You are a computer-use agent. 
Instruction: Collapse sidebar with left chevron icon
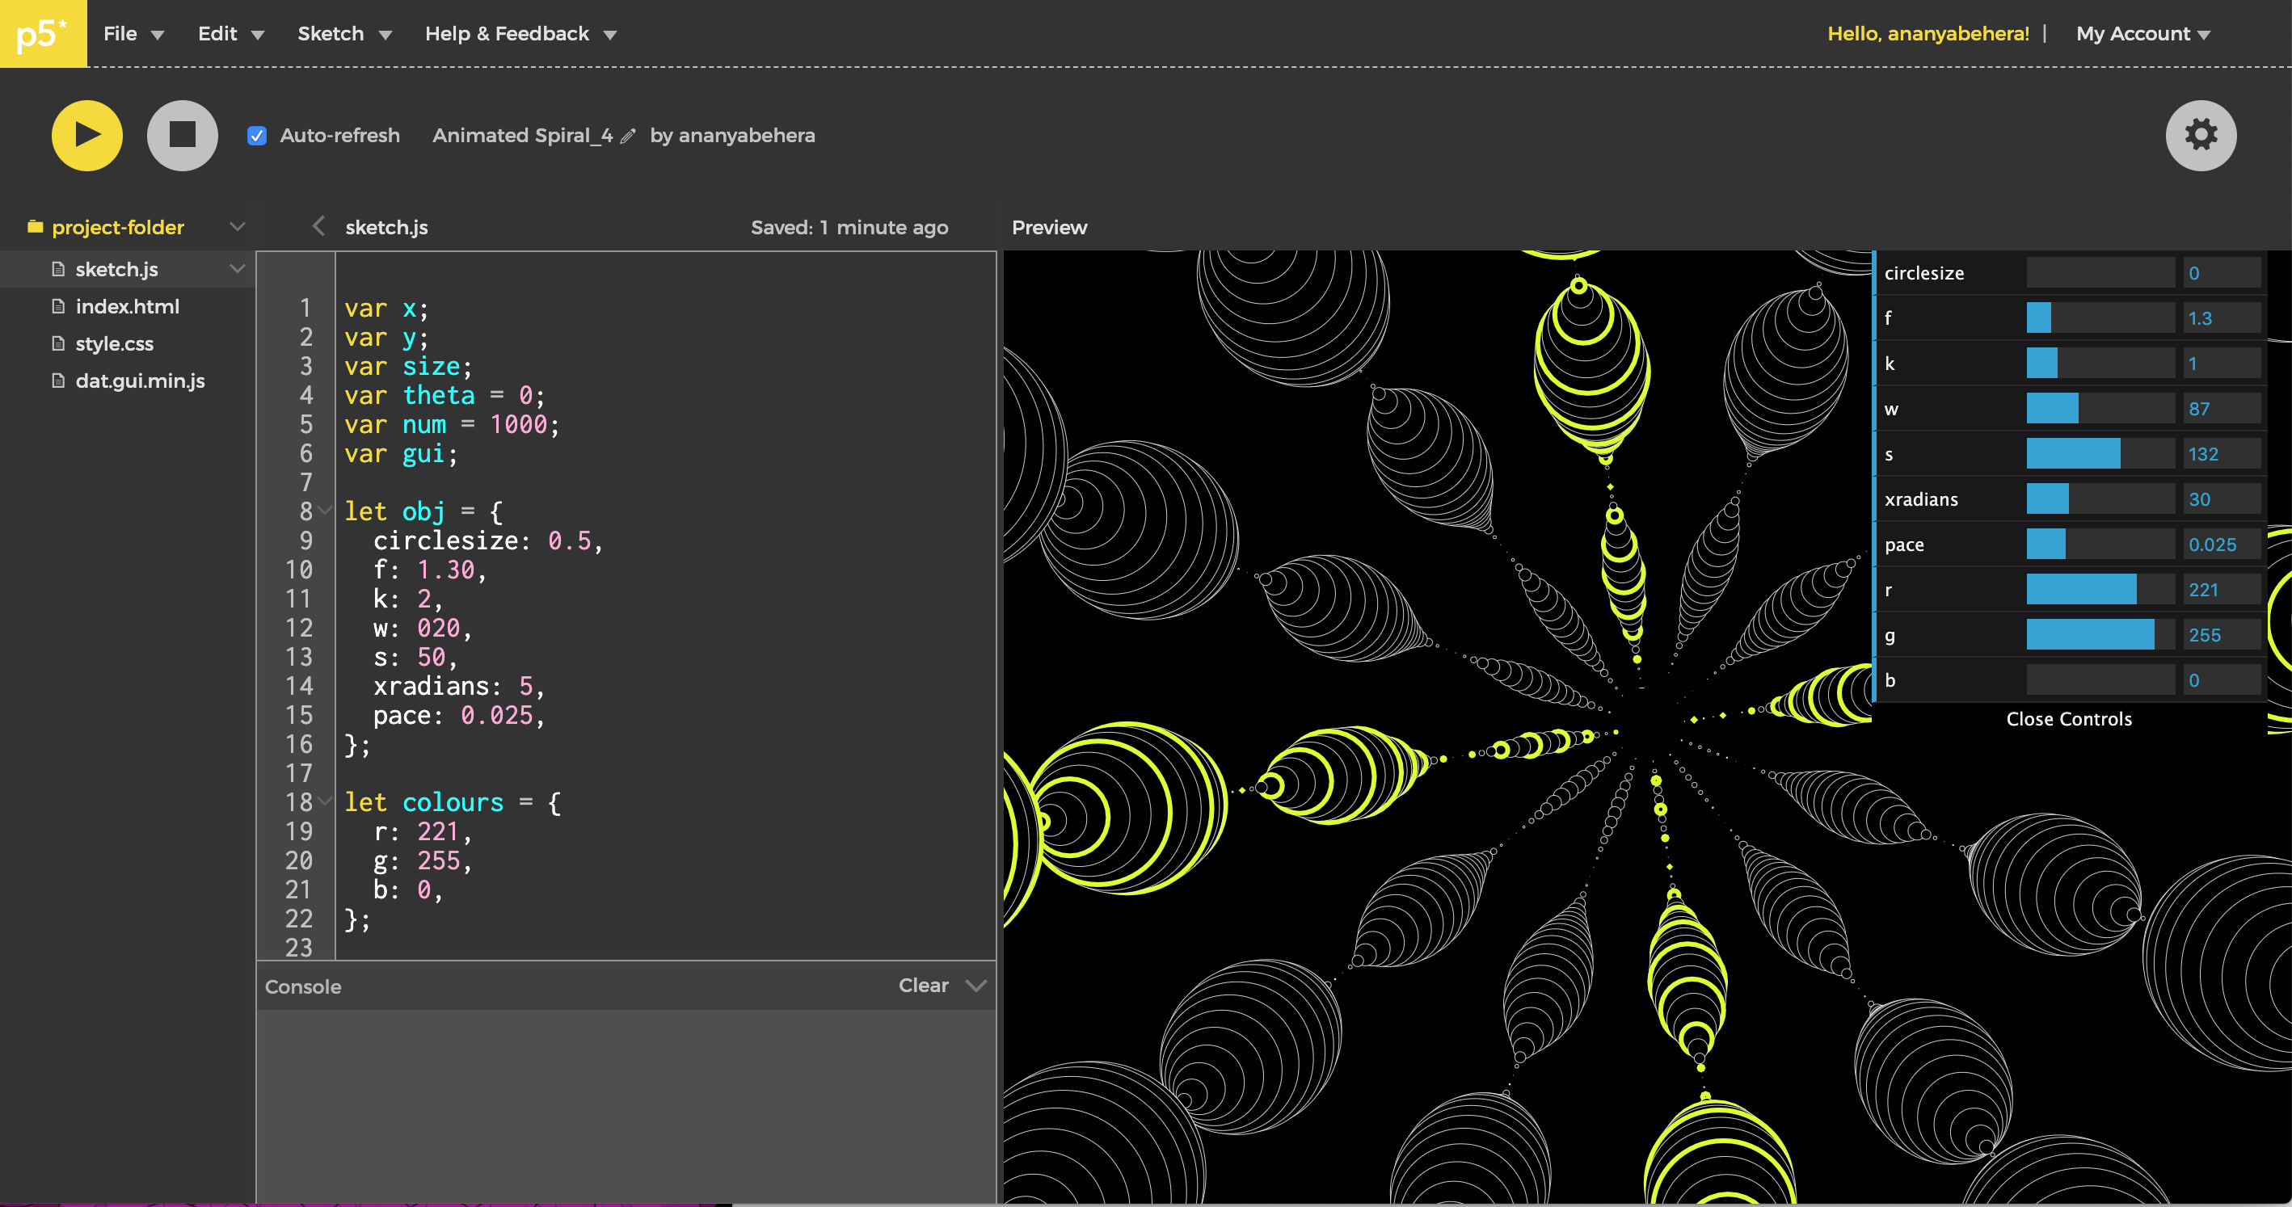(318, 226)
